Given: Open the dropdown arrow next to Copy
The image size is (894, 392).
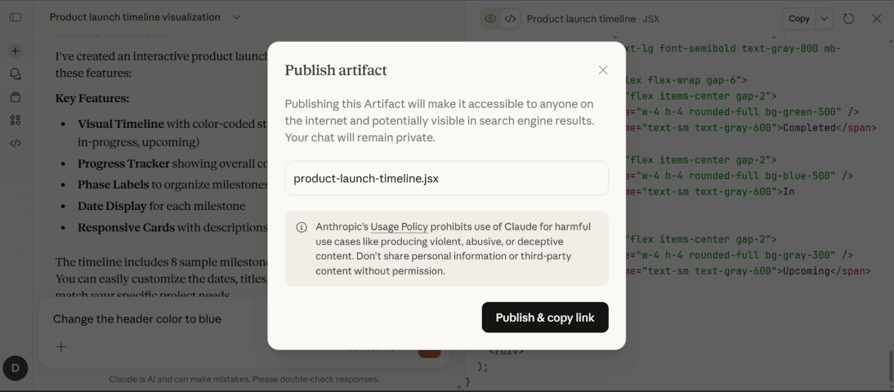Looking at the screenshot, I should [x=824, y=19].
